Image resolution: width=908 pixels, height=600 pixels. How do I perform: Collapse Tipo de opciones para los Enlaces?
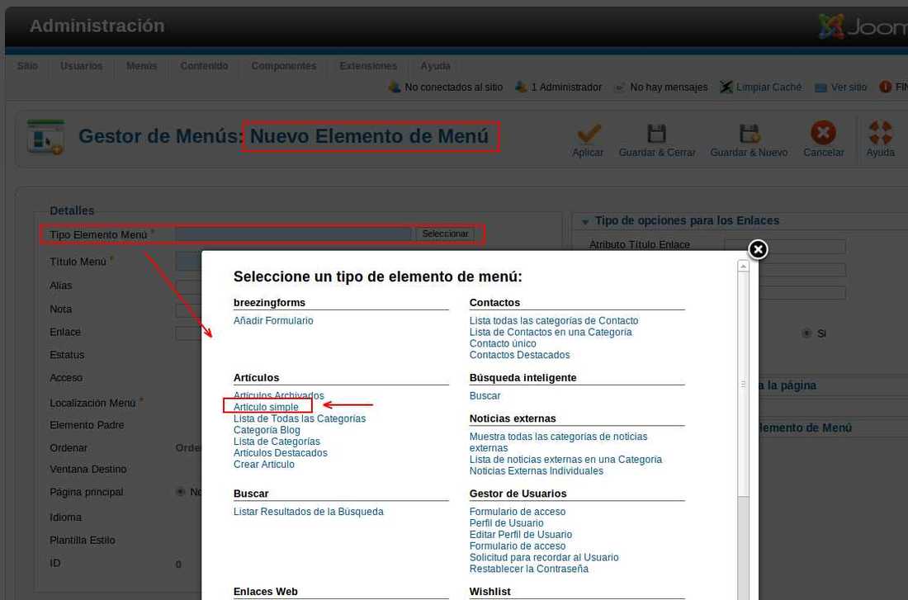[585, 222]
